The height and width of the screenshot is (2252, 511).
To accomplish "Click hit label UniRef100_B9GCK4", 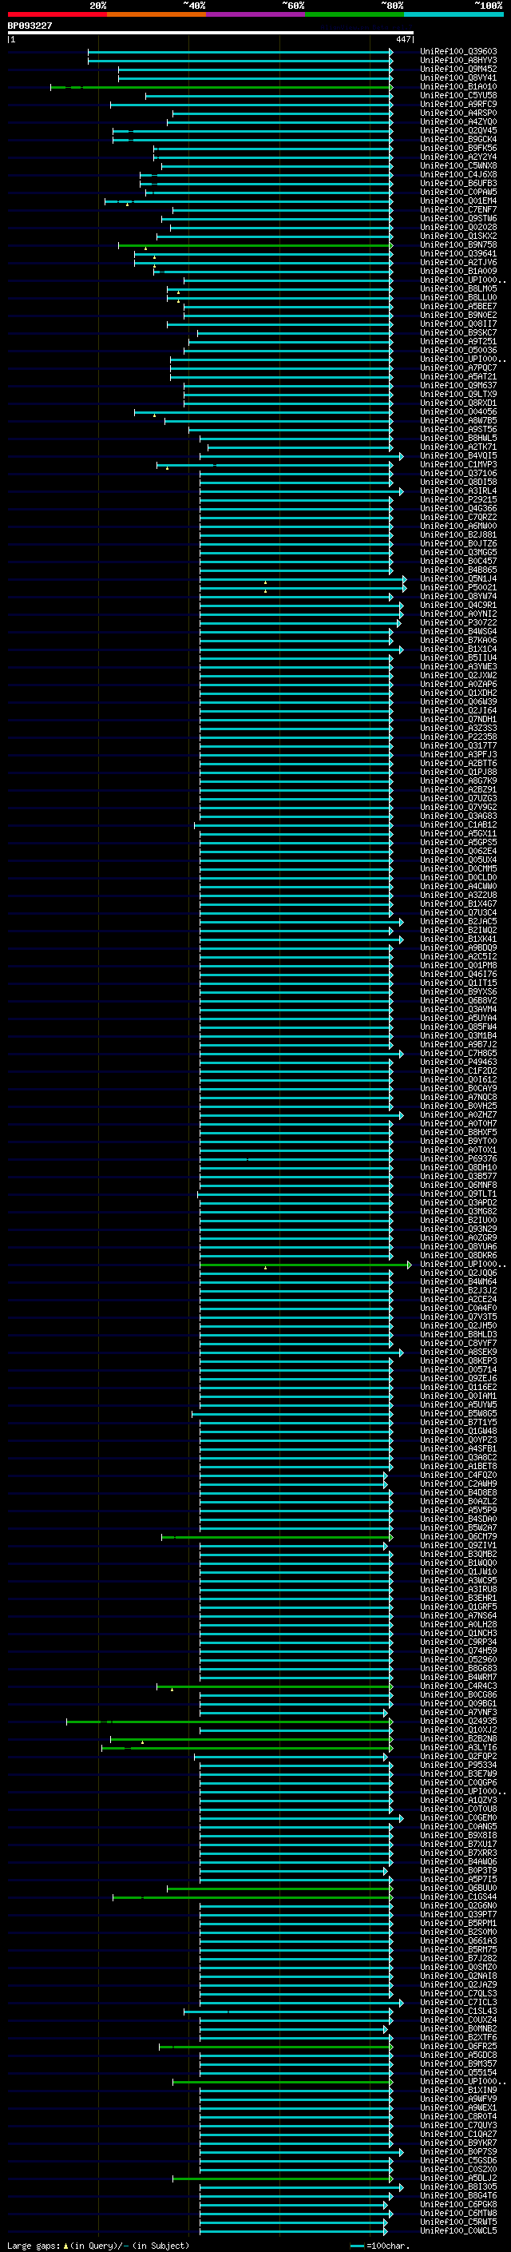I will tap(458, 139).
